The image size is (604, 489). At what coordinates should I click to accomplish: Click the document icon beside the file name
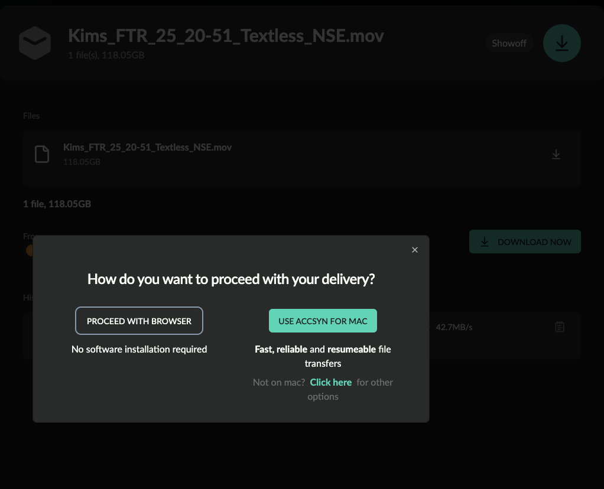[x=42, y=154]
